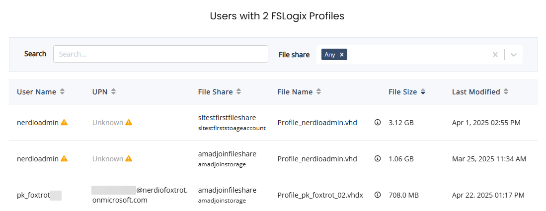Click warning icon beside first nerdioadmin user

pyautogui.click(x=64, y=123)
